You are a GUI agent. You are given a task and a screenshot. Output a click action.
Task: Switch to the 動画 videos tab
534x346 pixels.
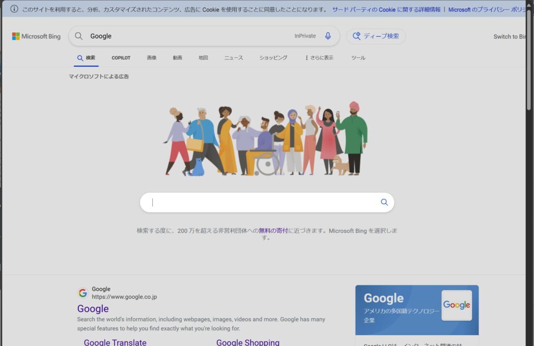point(177,58)
